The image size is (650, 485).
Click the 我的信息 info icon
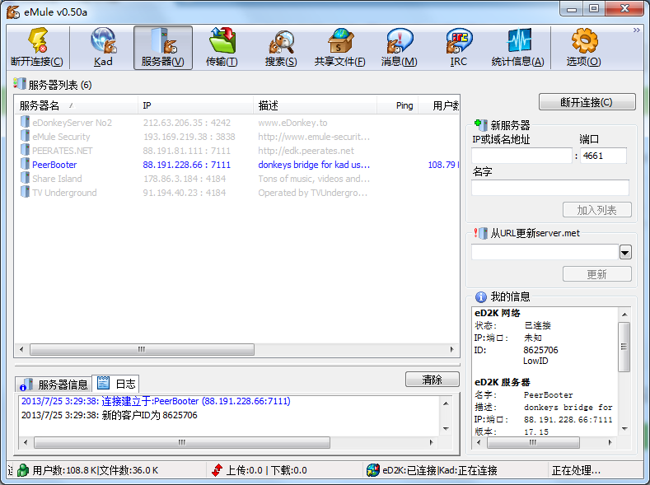pos(481,296)
